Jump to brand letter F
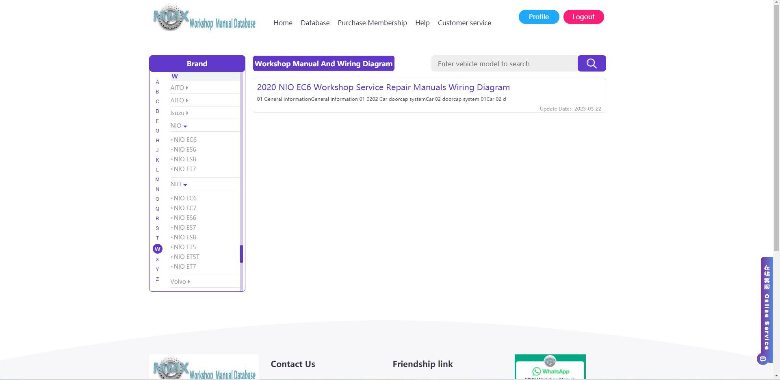780x380 pixels. [158, 121]
